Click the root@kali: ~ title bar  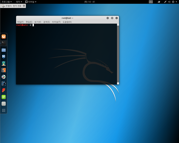(x=67, y=18)
